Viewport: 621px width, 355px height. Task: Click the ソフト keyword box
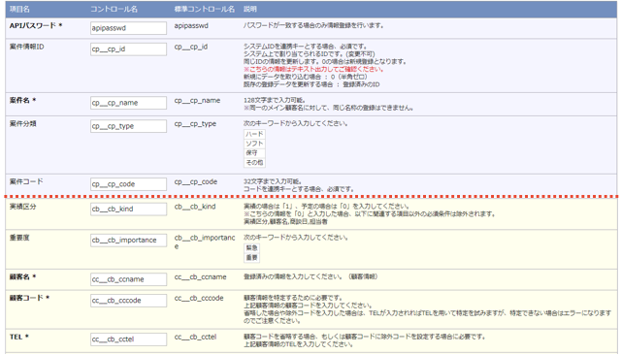(x=254, y=144)
